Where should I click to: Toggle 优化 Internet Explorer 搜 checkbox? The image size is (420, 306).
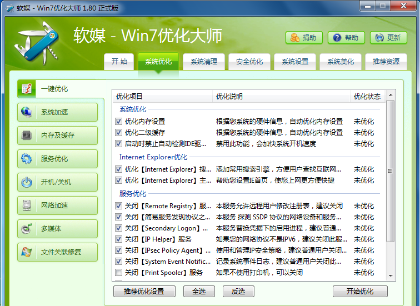coord(118,169)
